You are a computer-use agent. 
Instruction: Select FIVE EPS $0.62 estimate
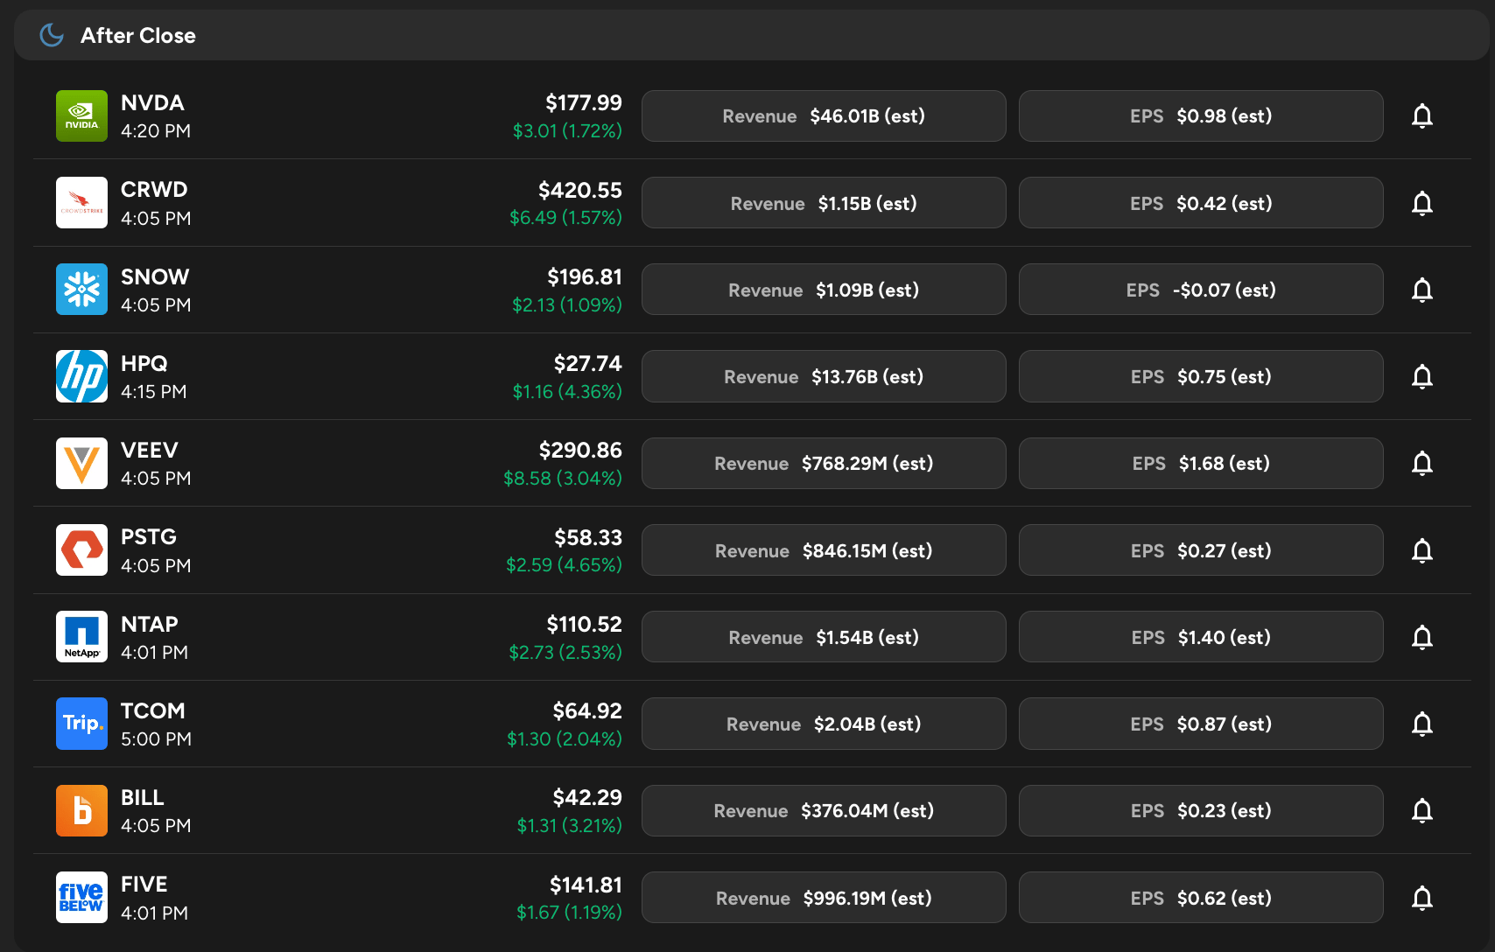tap(1201, 898)
